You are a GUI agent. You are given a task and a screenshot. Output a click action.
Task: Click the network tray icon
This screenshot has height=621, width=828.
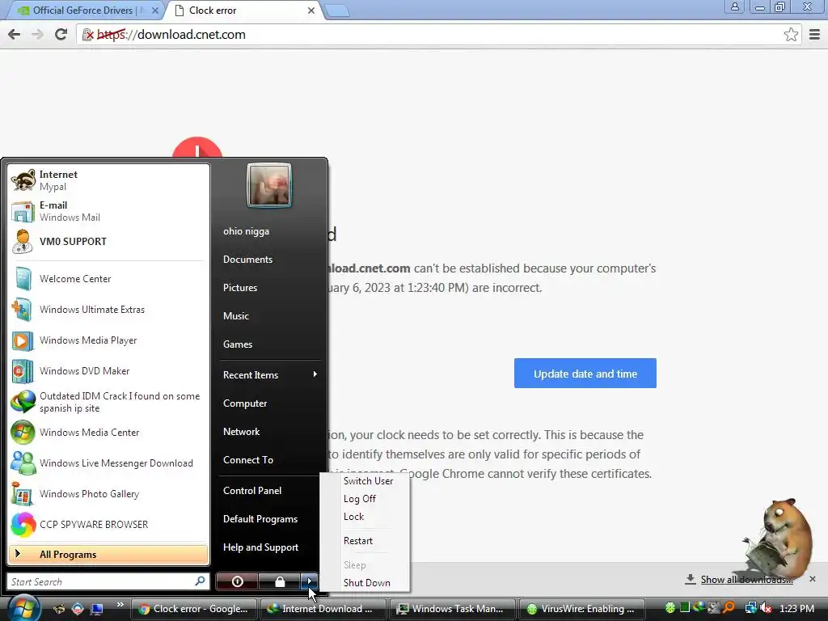pyautogui.click(x=751, y=608)
